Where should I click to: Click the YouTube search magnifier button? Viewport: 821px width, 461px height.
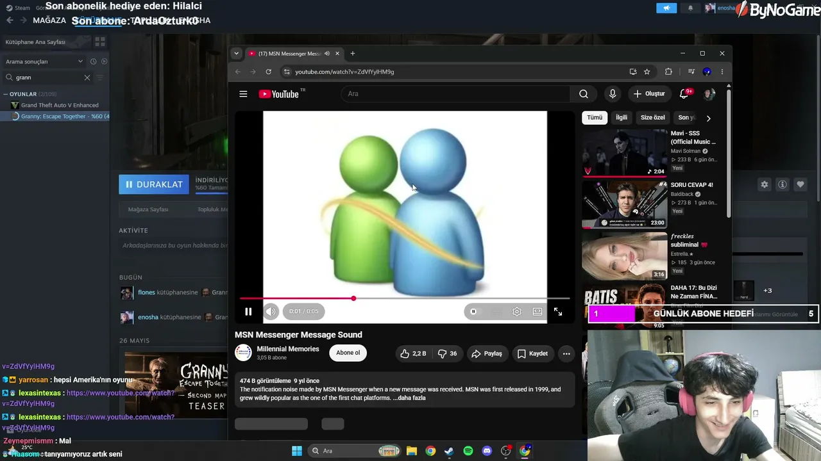(x=584, y=94)
